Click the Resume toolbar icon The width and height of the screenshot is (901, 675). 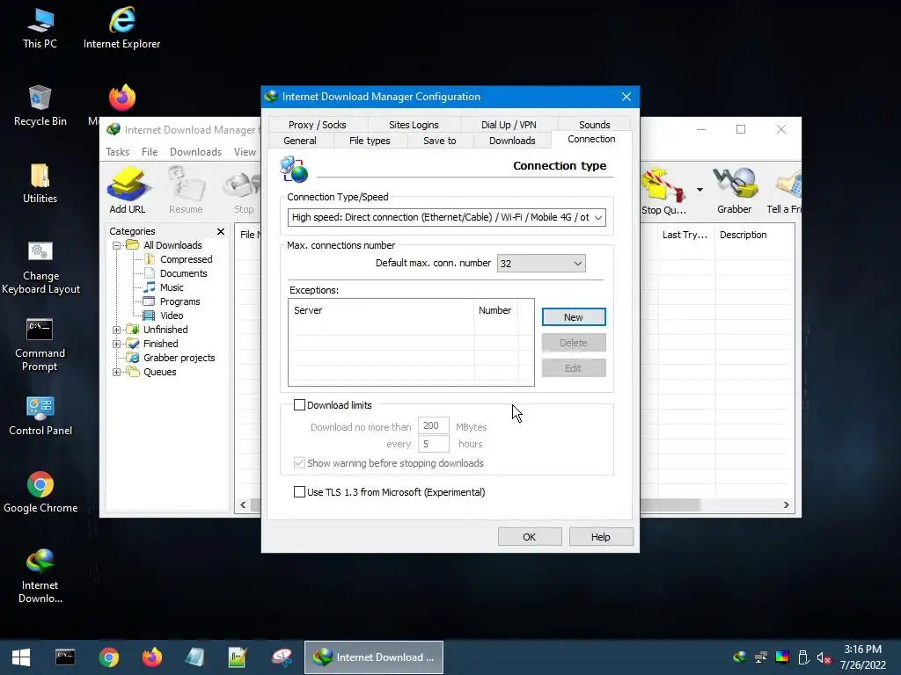pyautogui.click(x=186, y=190)
